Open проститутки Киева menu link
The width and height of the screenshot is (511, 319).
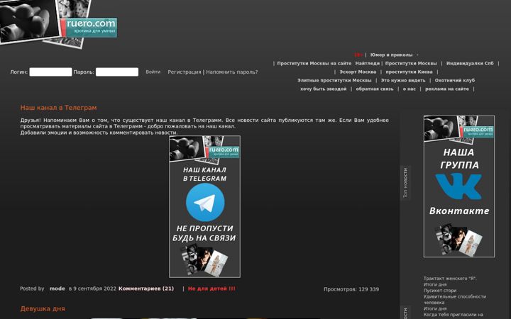pyautogui.click(x=409, y=72)
